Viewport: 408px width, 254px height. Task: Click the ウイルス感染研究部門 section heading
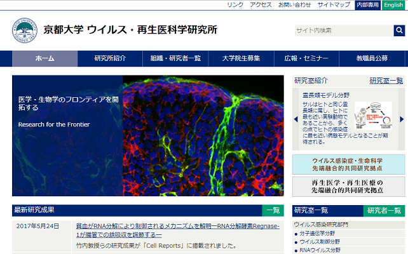321,224
